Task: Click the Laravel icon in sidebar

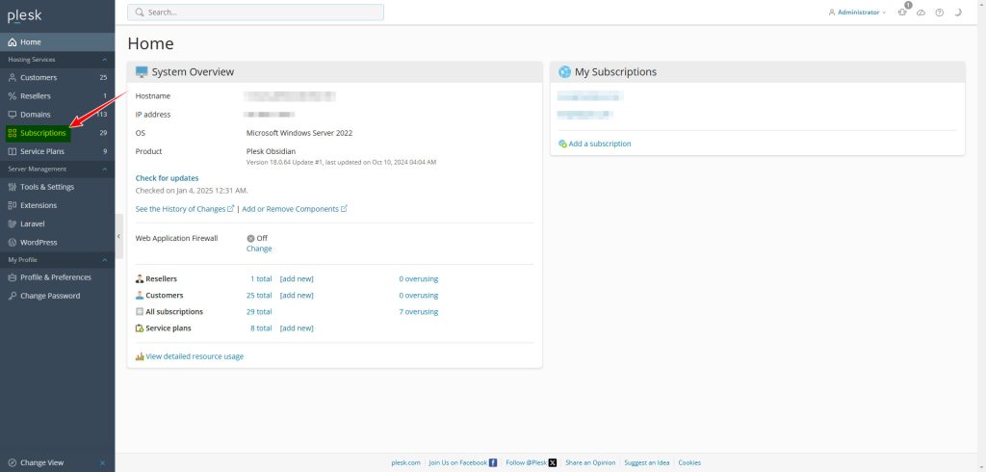Action: click(x=12, y=223)
